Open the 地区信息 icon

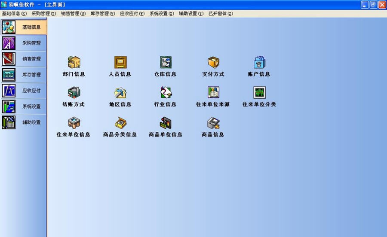(x=120, y=92)
